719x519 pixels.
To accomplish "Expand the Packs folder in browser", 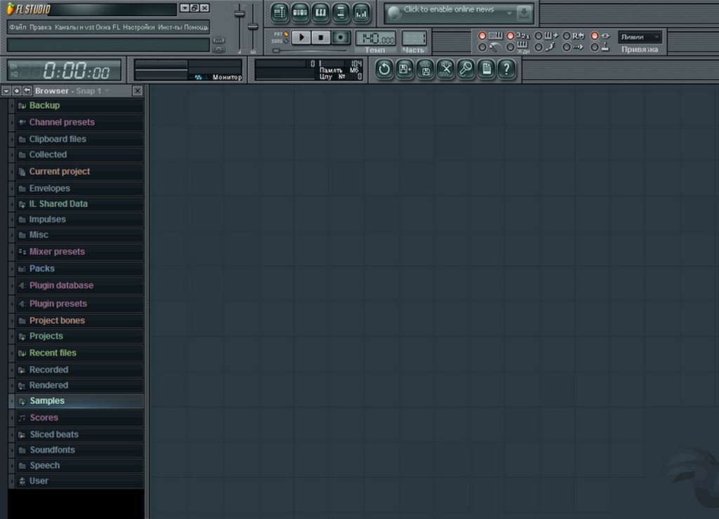I will tap(41, 268).
